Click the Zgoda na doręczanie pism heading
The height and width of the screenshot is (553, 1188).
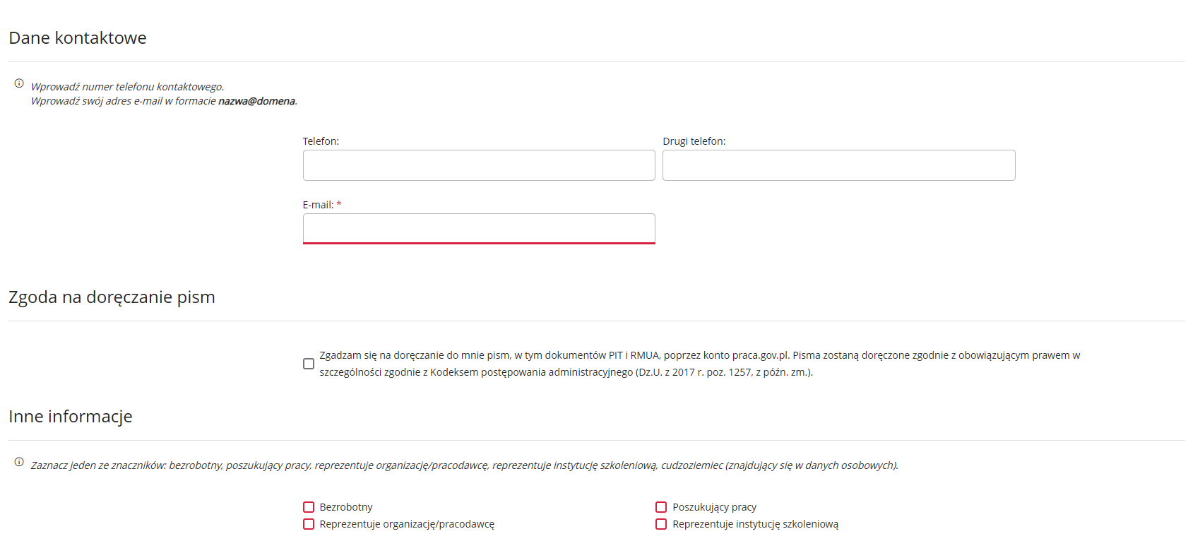(112, 297)
